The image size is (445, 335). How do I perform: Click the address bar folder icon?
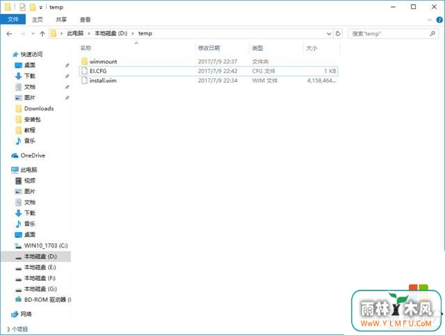coord(53,34)
